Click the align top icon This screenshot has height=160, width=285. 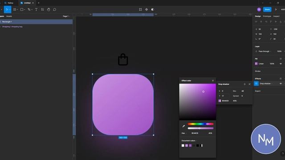coord(271,22)
